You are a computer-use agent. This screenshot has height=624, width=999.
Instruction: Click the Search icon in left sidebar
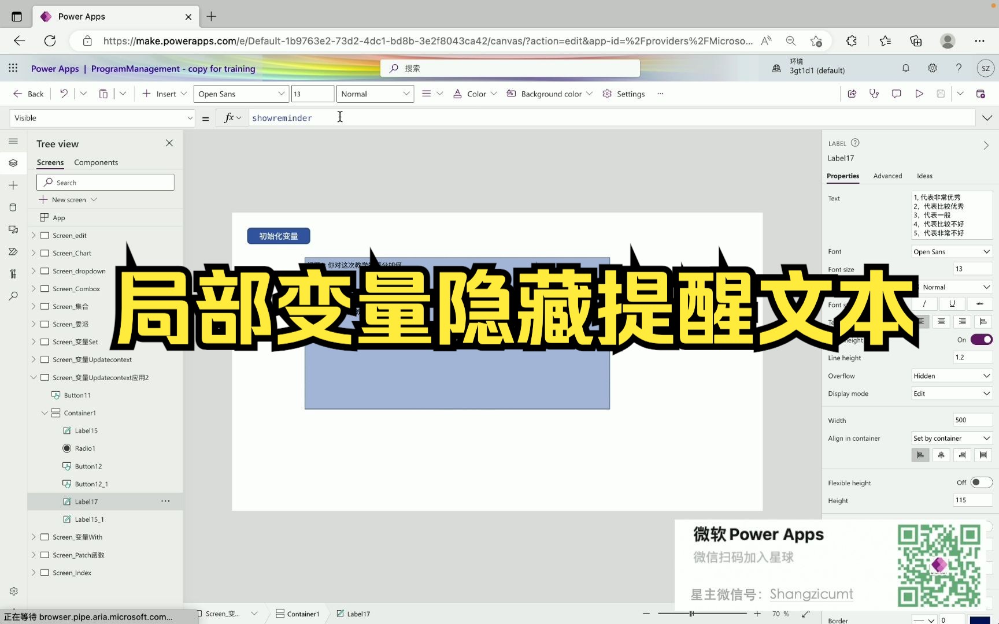click(13, 296)
